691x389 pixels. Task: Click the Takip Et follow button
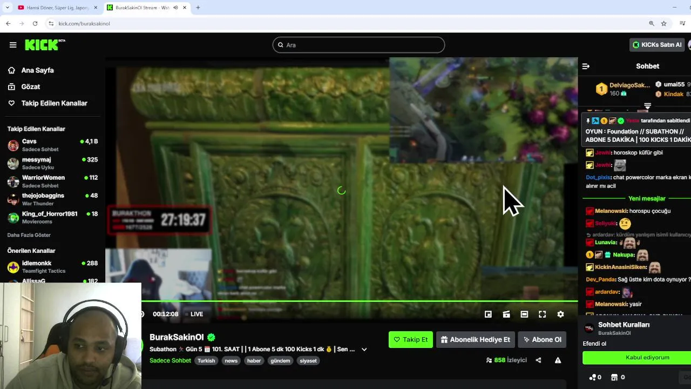coord(411,339)
